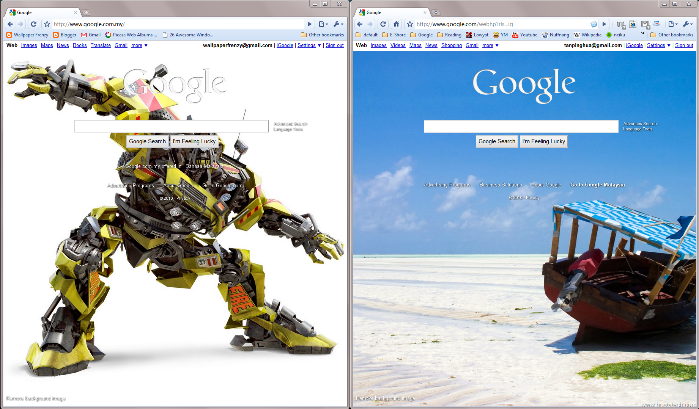Reload the google.com.my page in left window
The height and width of the screenshot is (409, 699).
[33, 24]
